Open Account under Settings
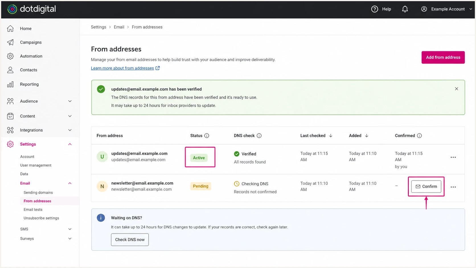This screenshot has width=476, height=268. click(x=27, y=157)
